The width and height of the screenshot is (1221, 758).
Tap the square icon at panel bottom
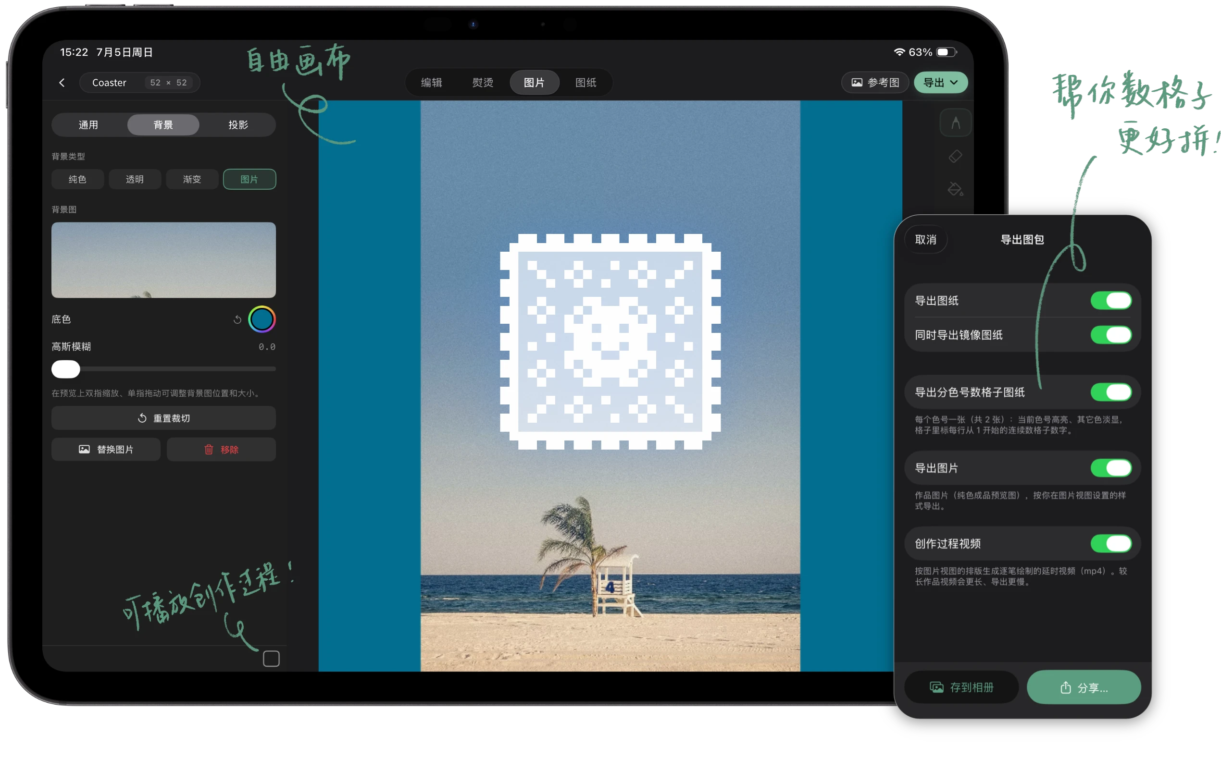click(271, 658)
